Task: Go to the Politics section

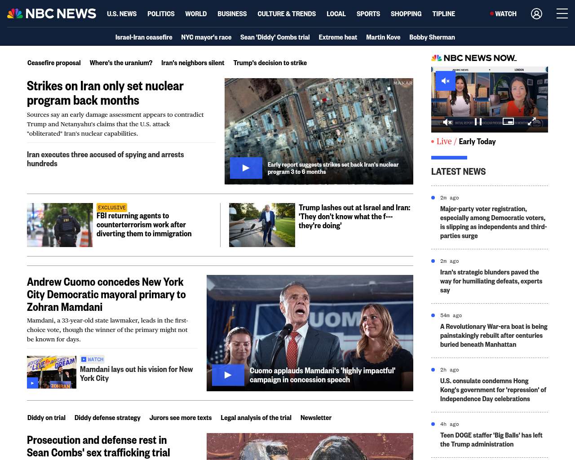Action: coord(161,14)
